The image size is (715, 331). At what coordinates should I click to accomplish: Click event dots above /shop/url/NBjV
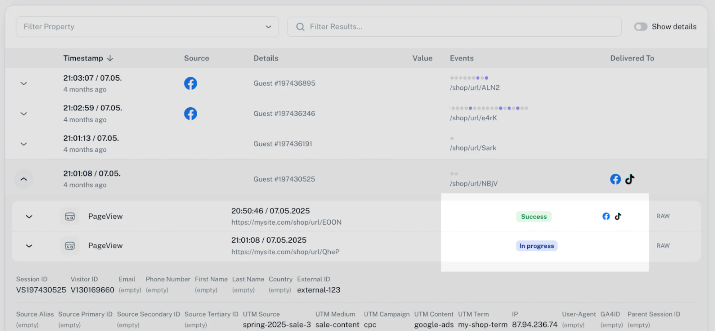pyautogui.click(x=454, y=174)
